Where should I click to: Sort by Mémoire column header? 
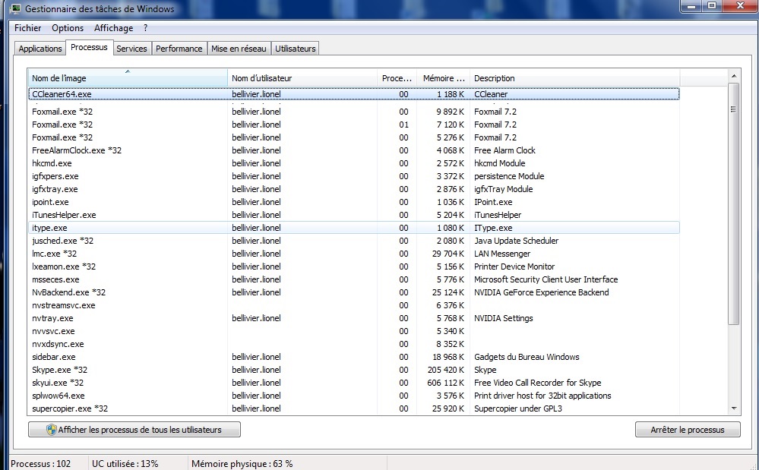click(x=443, y=78)
